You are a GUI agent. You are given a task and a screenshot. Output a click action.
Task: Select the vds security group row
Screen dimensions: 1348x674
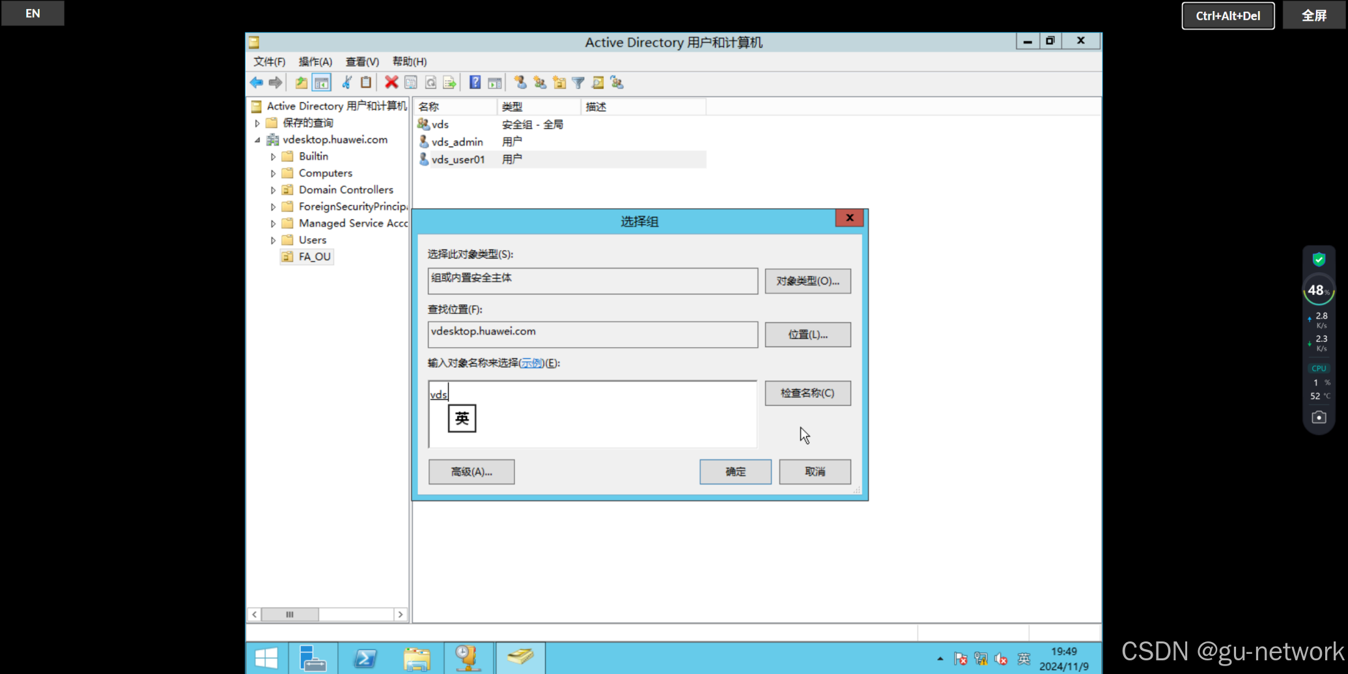click(x=561, y=124)
